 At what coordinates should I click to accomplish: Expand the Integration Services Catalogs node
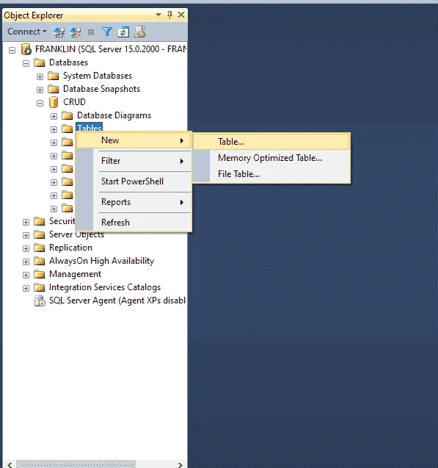coord(26,288)
